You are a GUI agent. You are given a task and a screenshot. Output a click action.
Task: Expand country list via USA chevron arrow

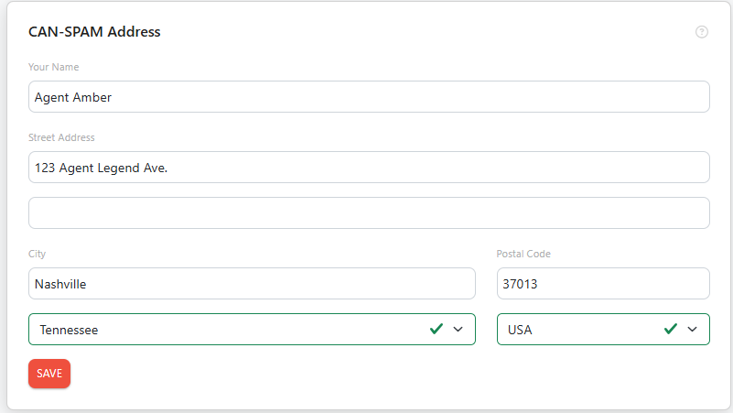(692, 330)
